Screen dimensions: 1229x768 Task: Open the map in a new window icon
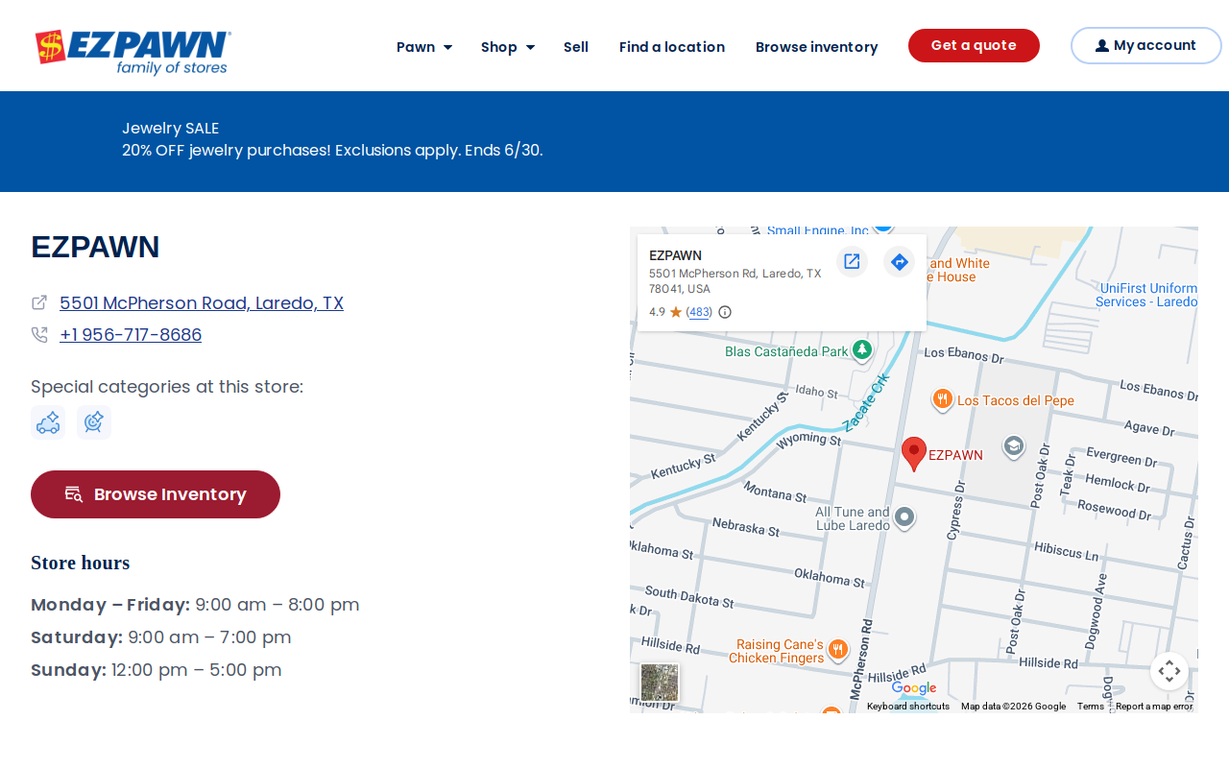[x=852, y=261]
